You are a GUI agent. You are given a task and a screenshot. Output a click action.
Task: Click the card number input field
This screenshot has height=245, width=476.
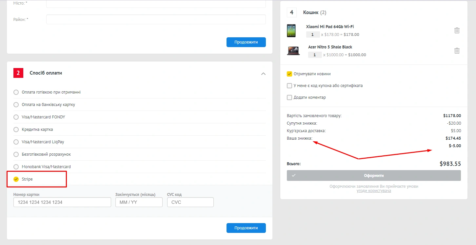click(x=62, y=202)
